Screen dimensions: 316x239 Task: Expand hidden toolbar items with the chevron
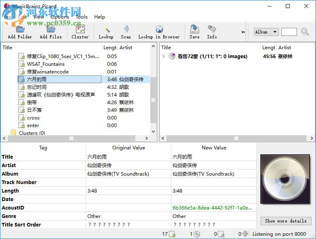[243, 32]
